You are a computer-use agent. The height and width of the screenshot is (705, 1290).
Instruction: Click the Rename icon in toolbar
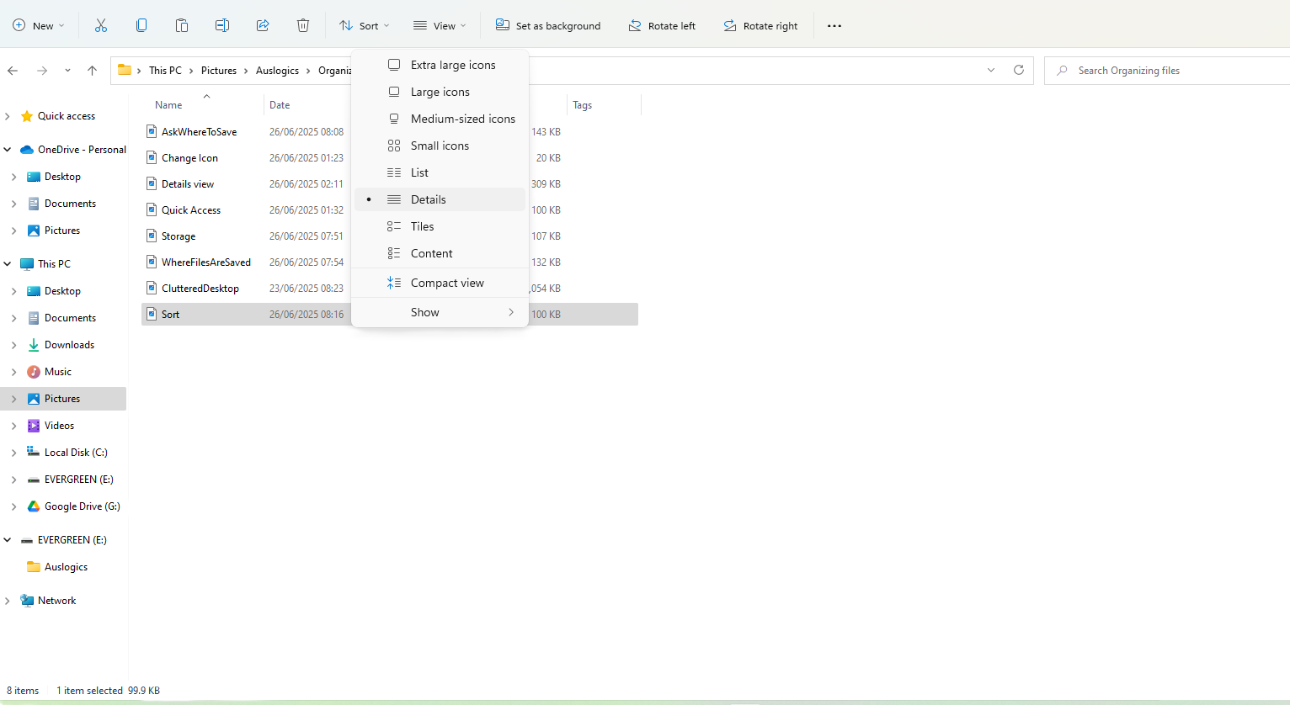(x=222, y=25)
